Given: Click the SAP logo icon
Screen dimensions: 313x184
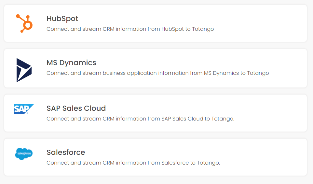Looking at the screenshot, I should (24, 109).
